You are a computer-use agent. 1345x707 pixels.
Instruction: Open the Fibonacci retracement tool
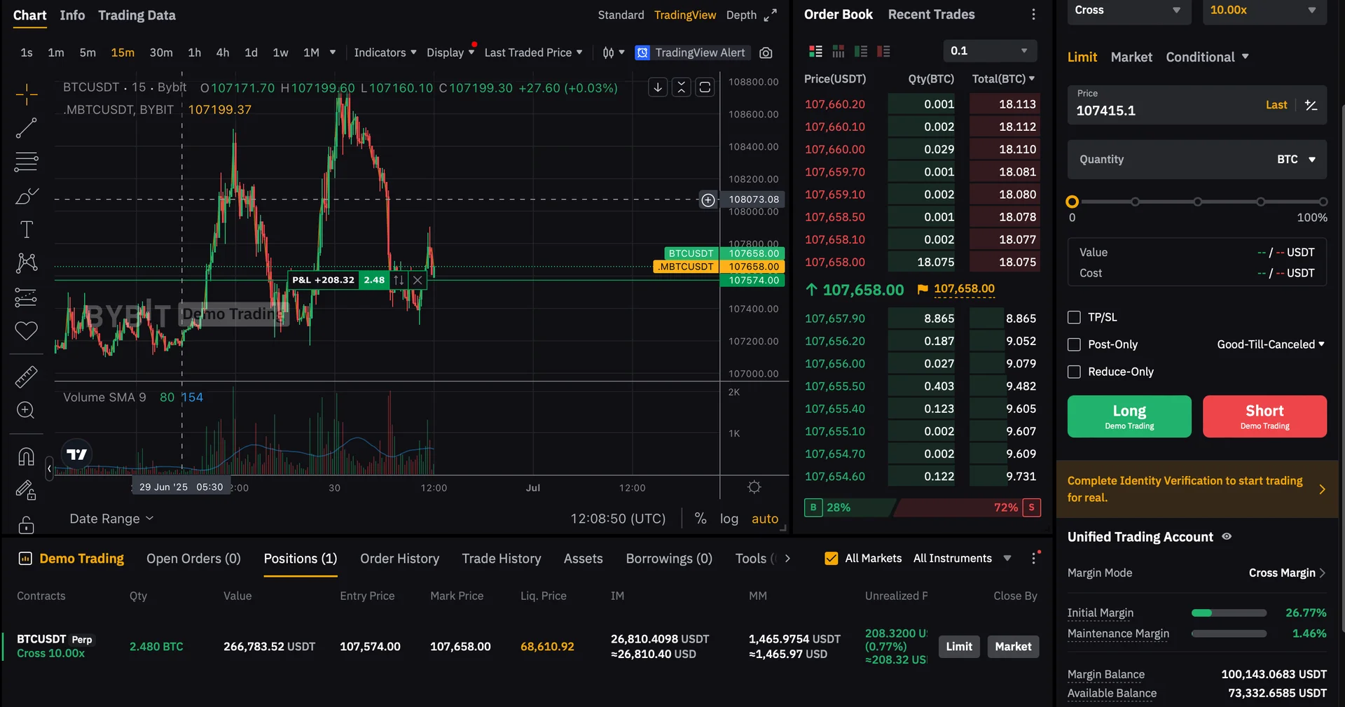tap(26, 162)
